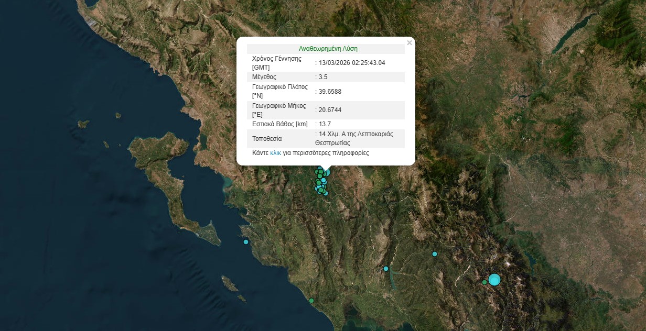Select the cyan earthquake marker in the sea off the coast
The image size is (646, 331).
(246, 242)
